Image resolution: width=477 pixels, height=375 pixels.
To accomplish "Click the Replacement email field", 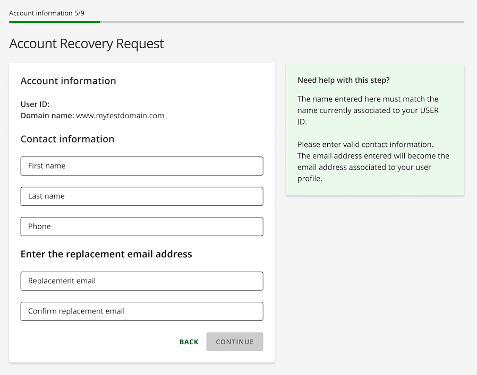I will 142,281.
